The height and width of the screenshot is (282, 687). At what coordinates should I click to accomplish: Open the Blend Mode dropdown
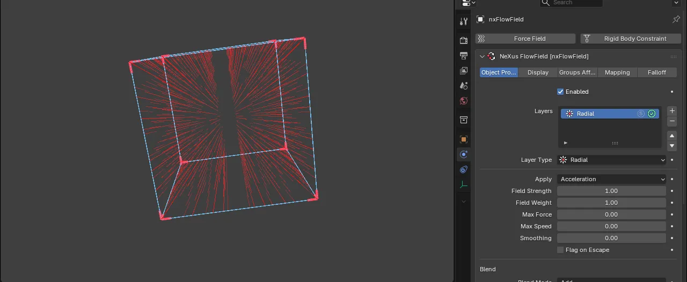point(612,280)
